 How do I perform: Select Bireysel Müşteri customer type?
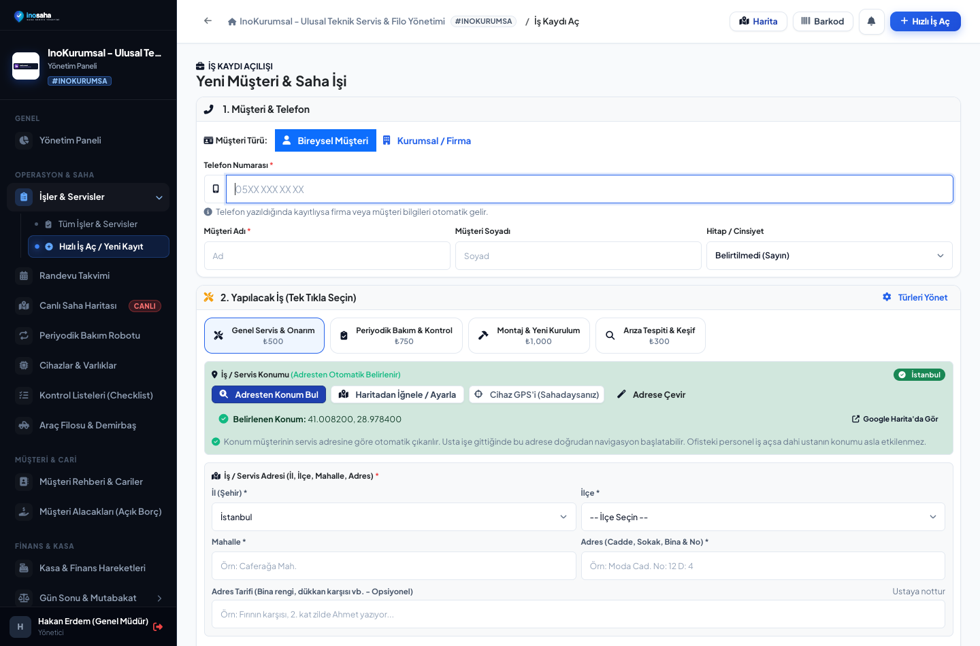pyautogui.click(x=325, y=141)
